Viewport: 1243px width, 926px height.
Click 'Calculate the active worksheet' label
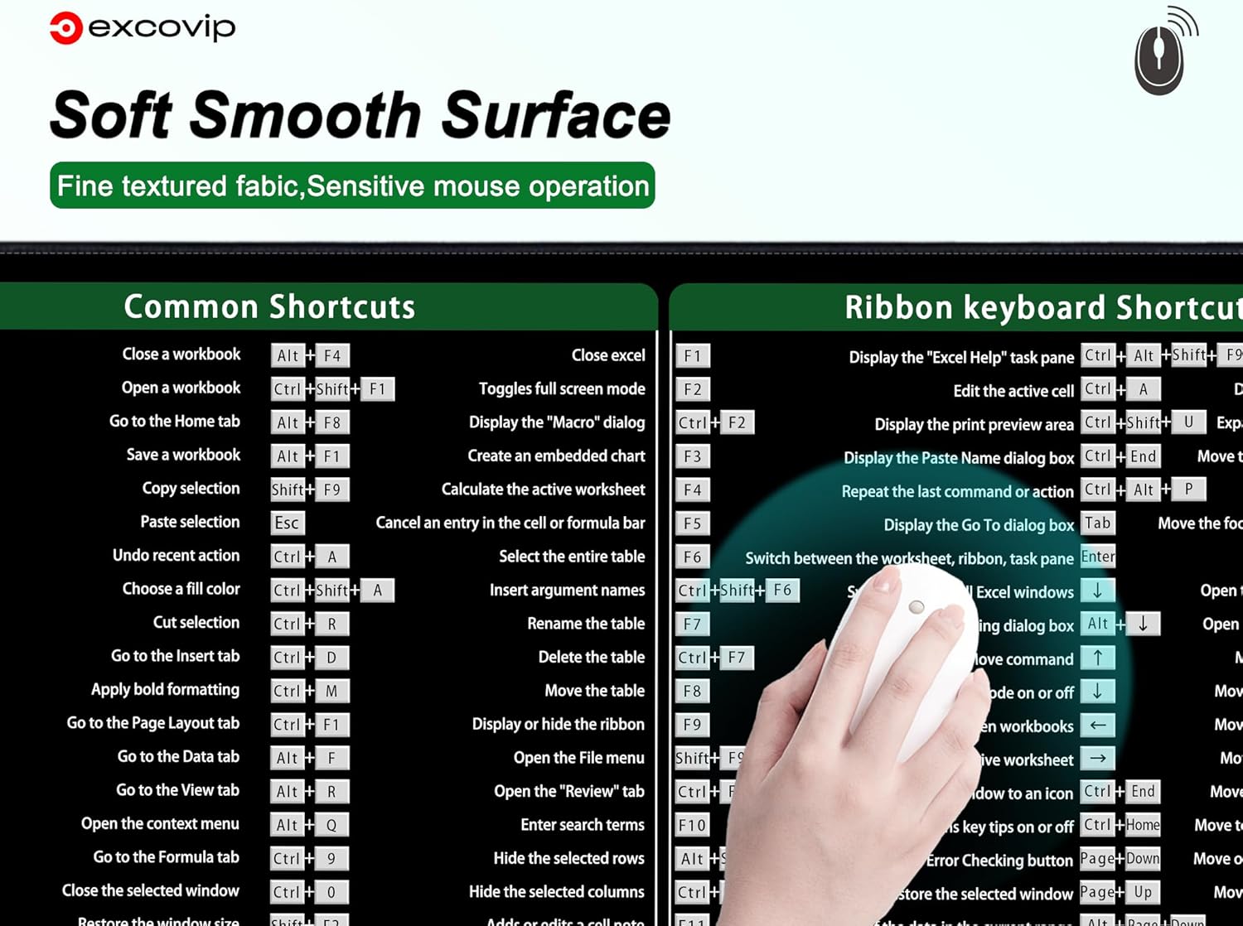click(x=544, y=490)
